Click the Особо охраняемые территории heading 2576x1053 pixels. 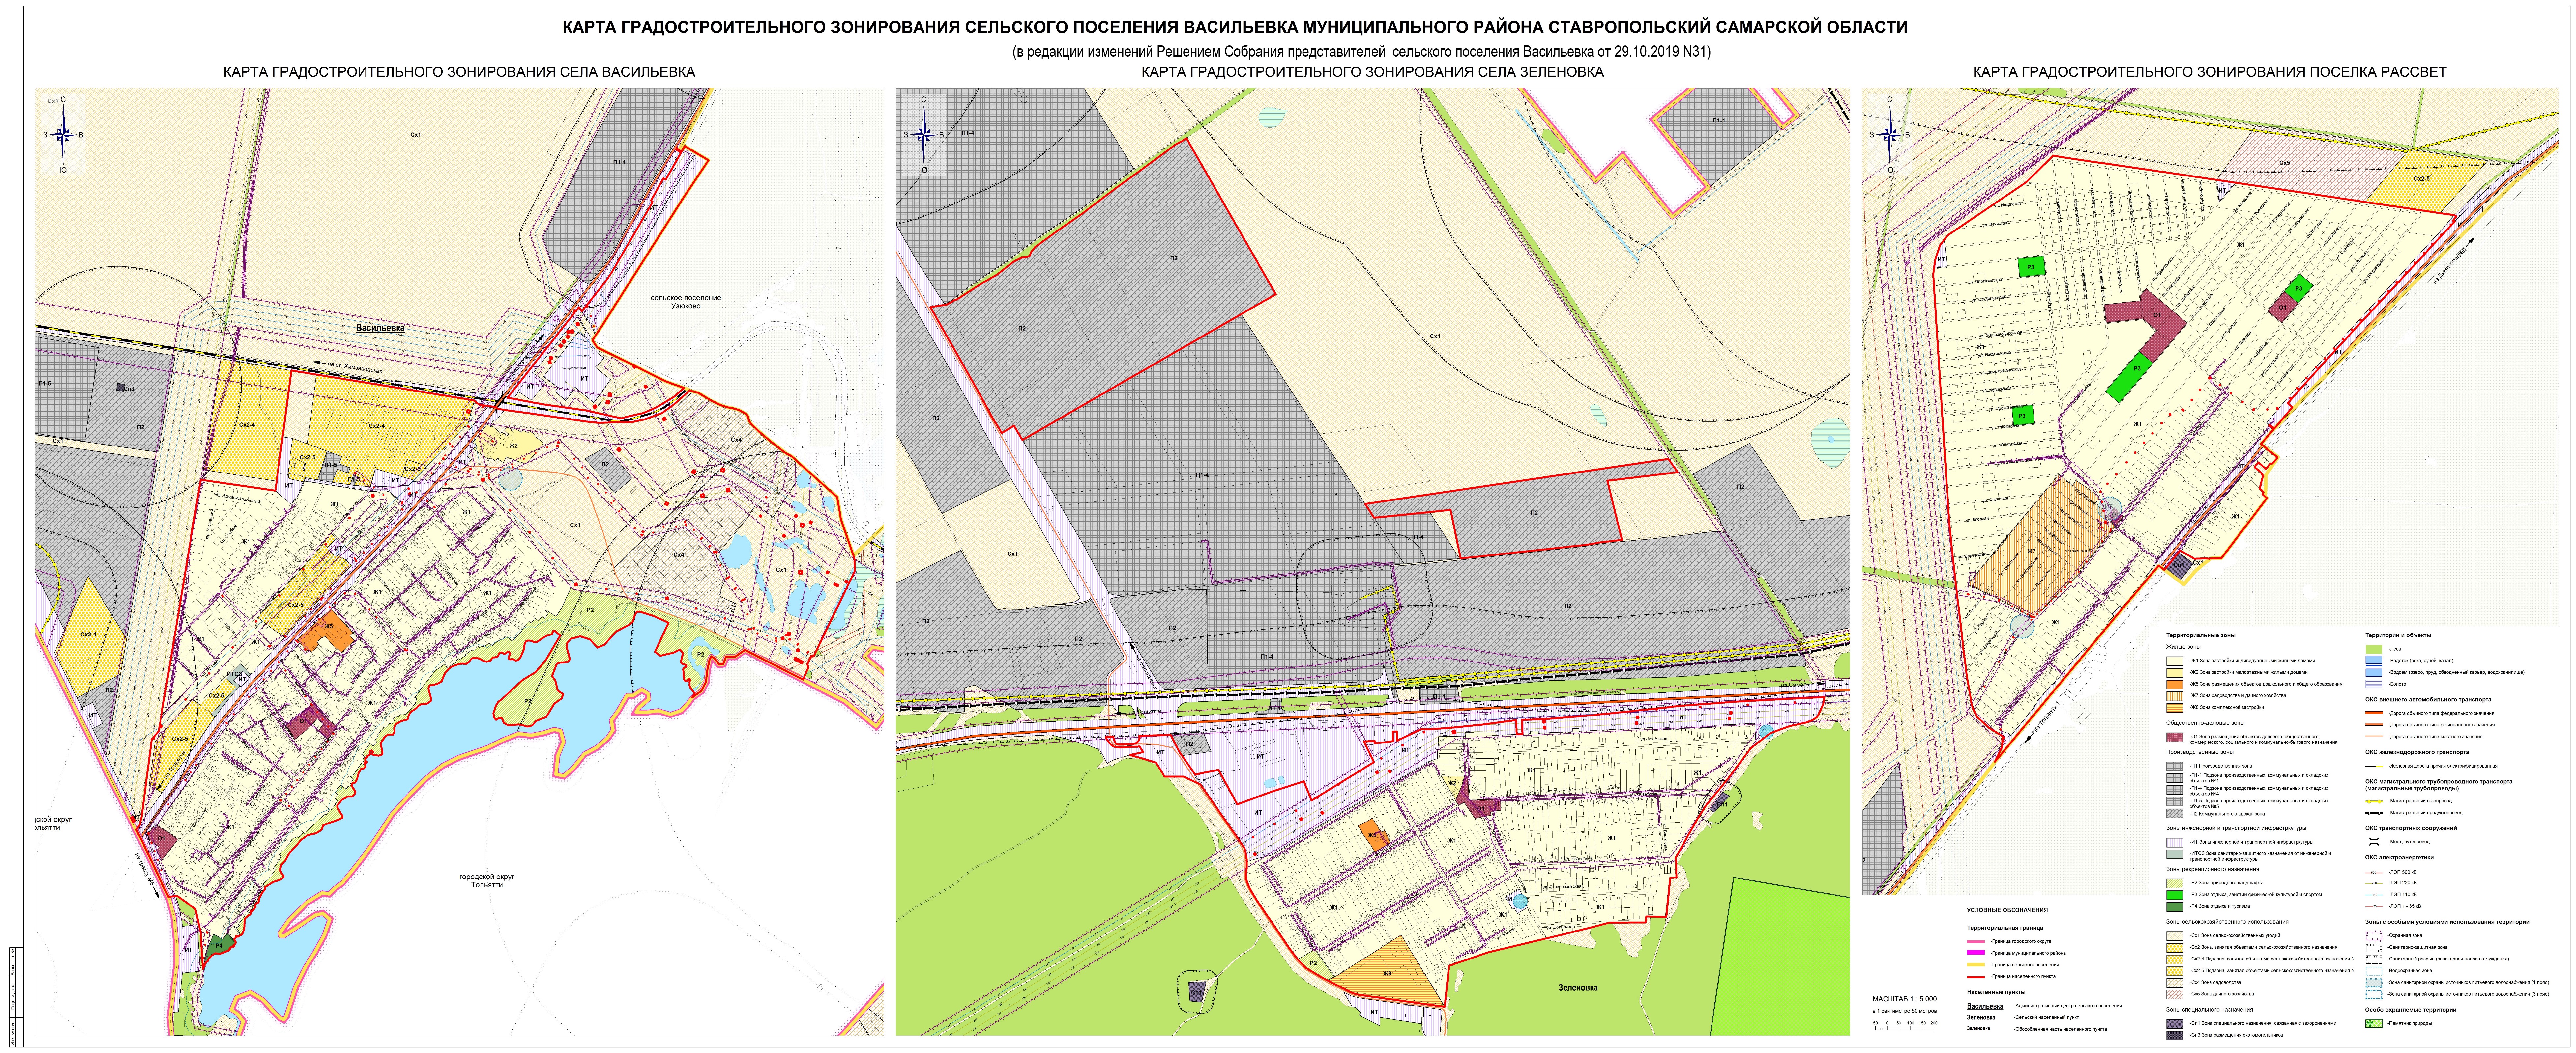(x=2411, y=1010)
